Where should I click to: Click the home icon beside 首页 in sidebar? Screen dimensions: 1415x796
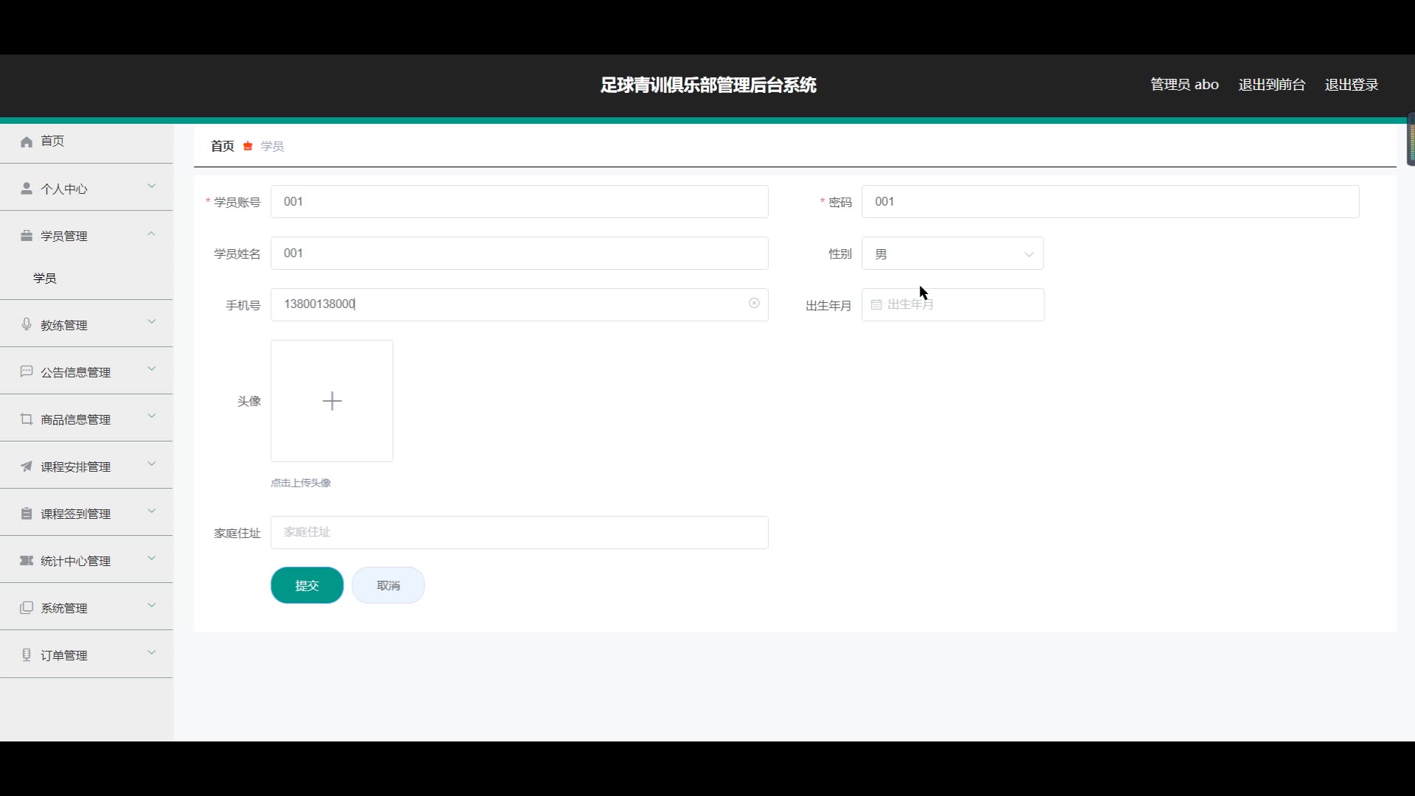point(27,142)
